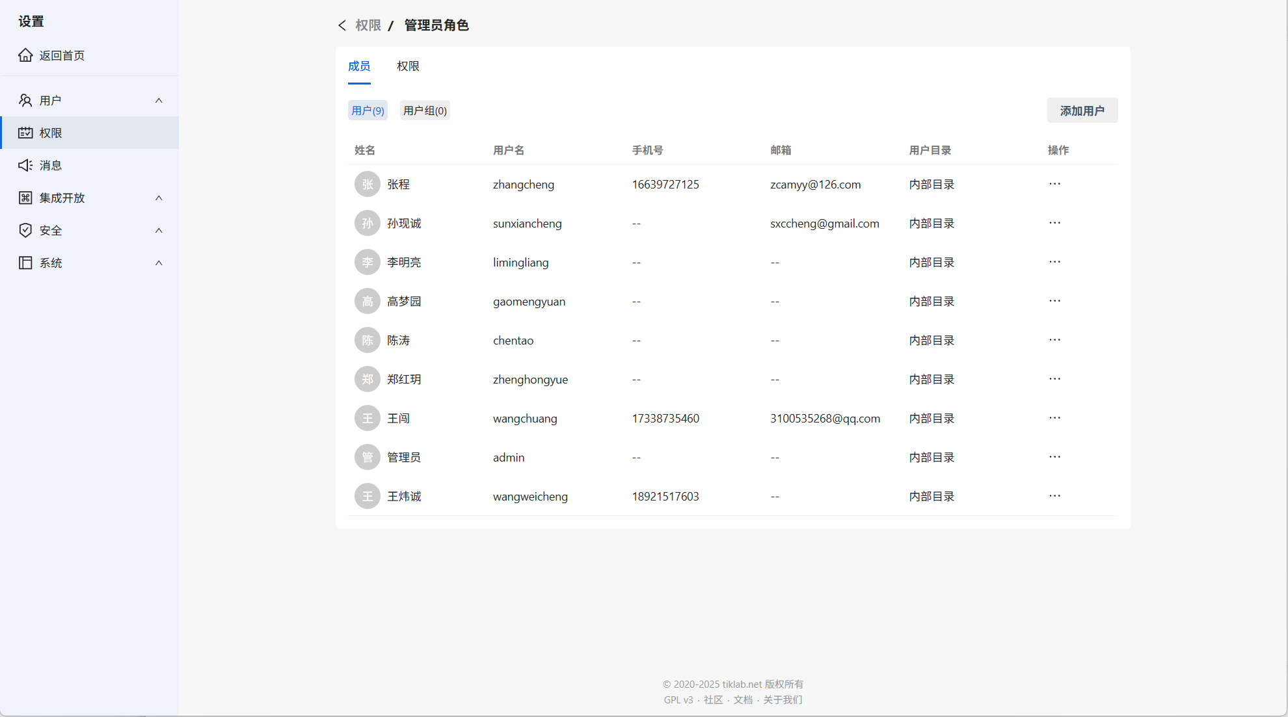Click the 消息 speaker icon in sidebar
Screen dimensions: 1288x717
[25, 165]
